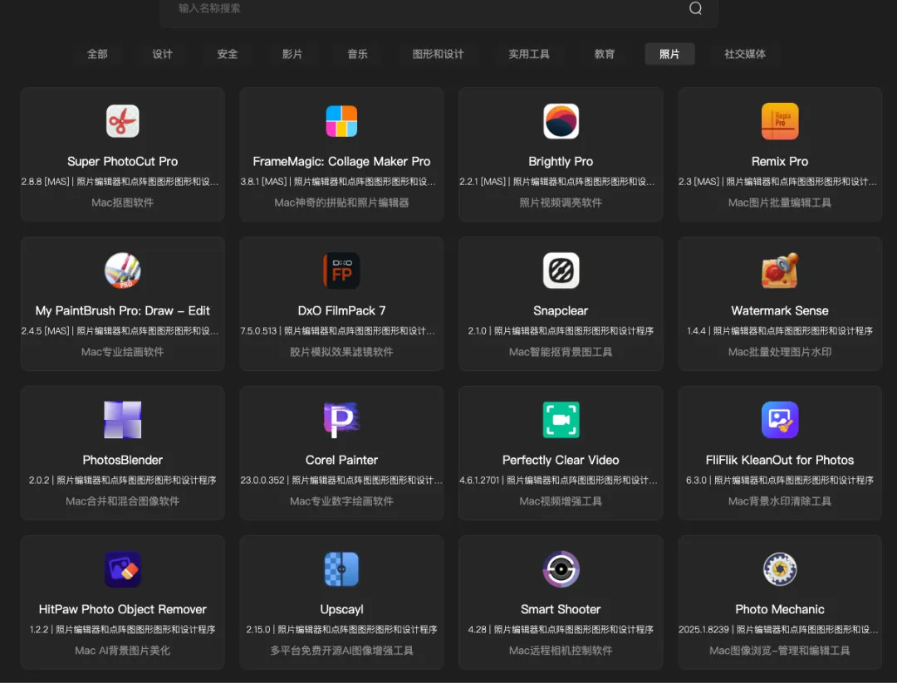Open the PhotosBlender title link

point(122,460)
